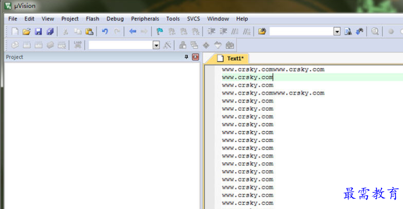Viewport: 403px width, 209px height.
Task: Close the Project panel
Action: click(x=195, y=57)
